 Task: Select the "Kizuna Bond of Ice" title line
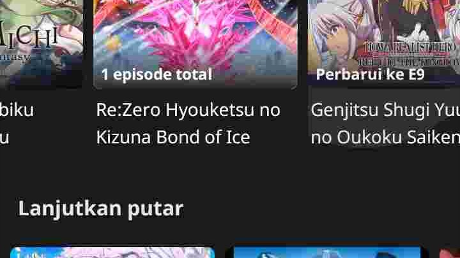pos(173,137)
